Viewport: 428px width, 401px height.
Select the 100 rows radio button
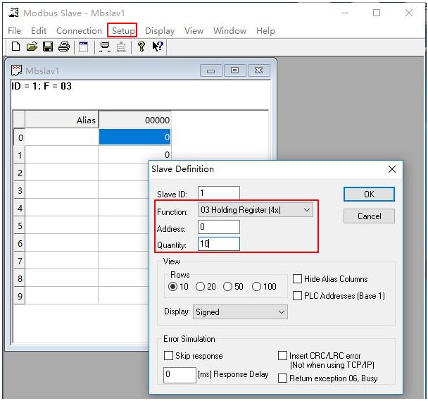(x=256, y=286)
